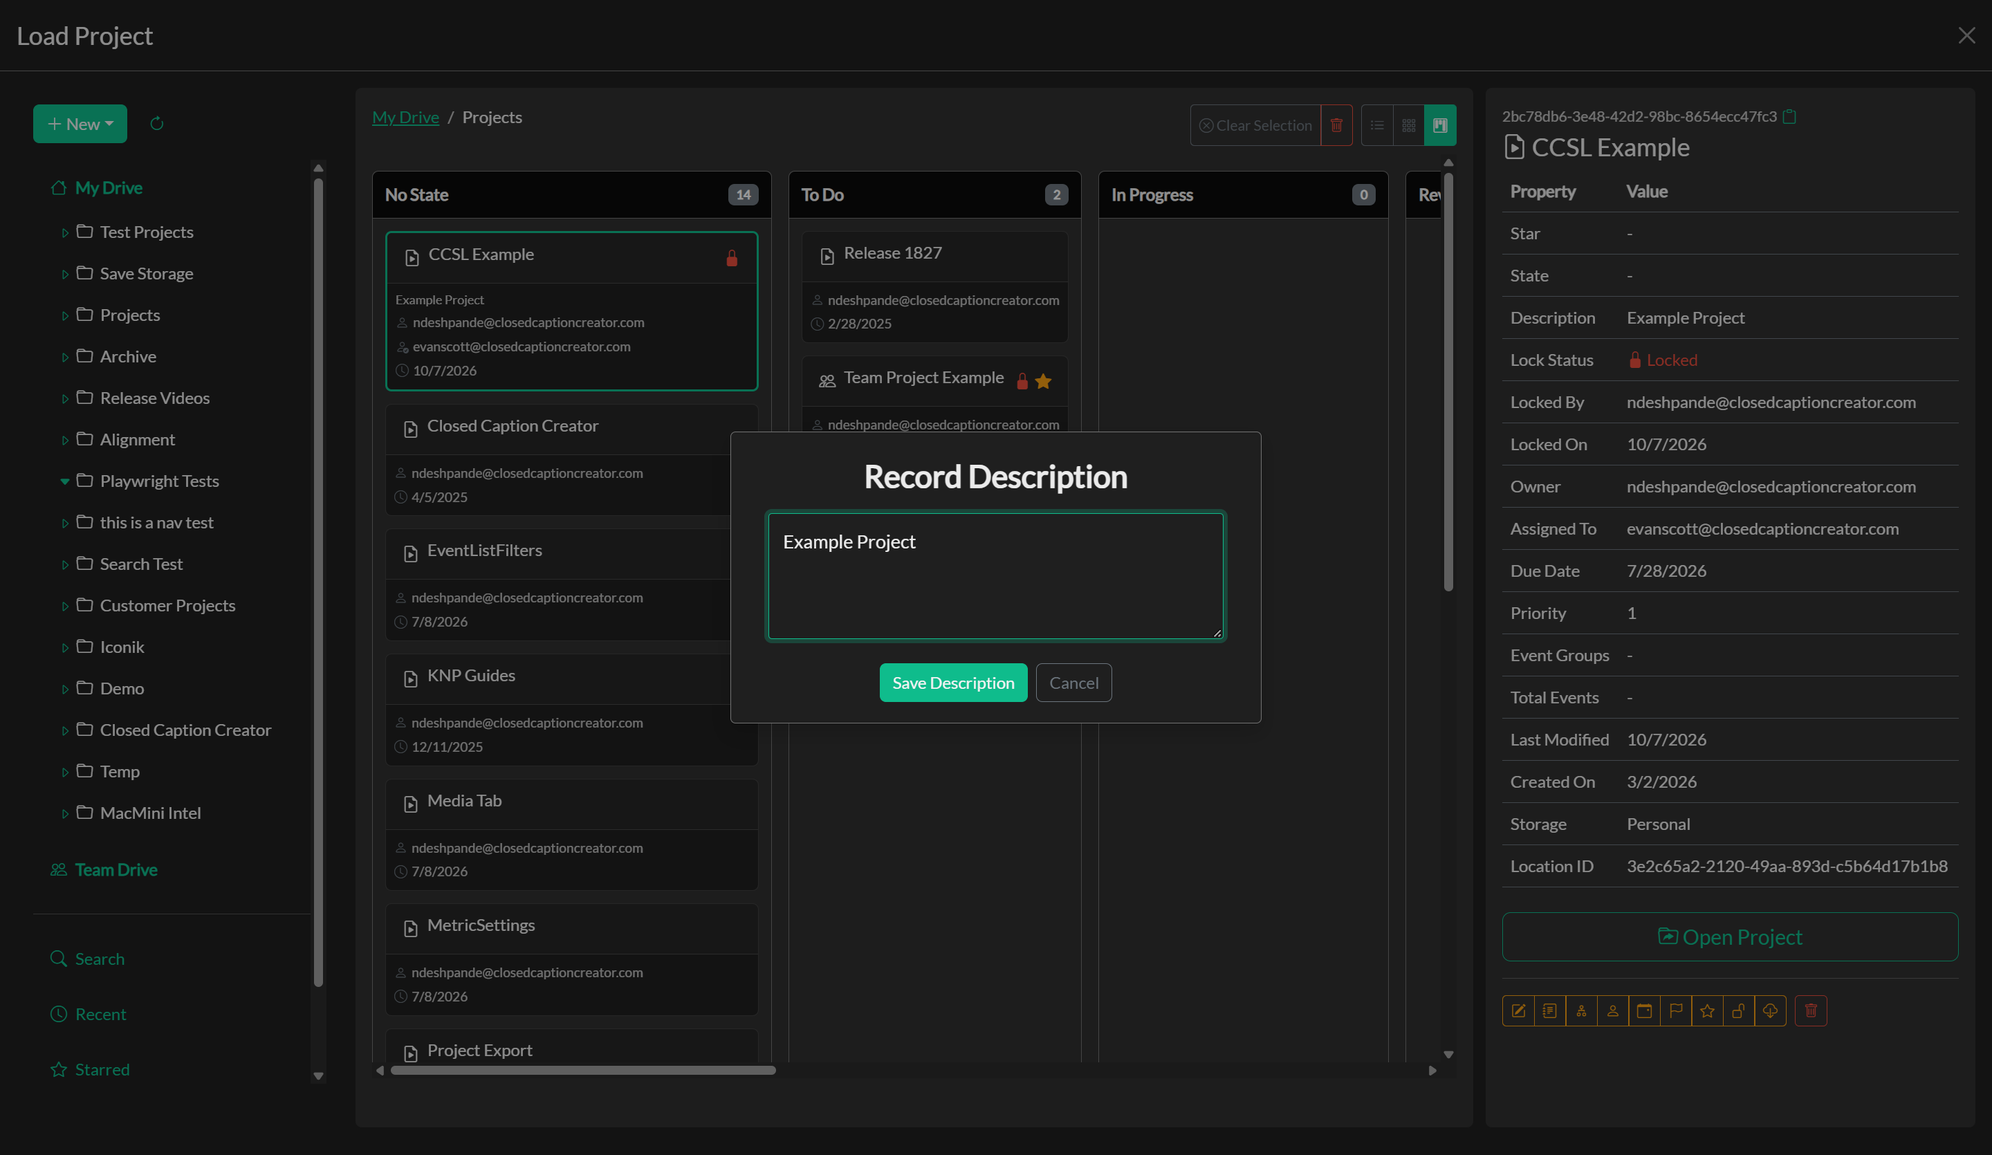The height and width of the screenshot is (1155, 1992).
Task: Click the Open Project button
Action: point(1730,937)
